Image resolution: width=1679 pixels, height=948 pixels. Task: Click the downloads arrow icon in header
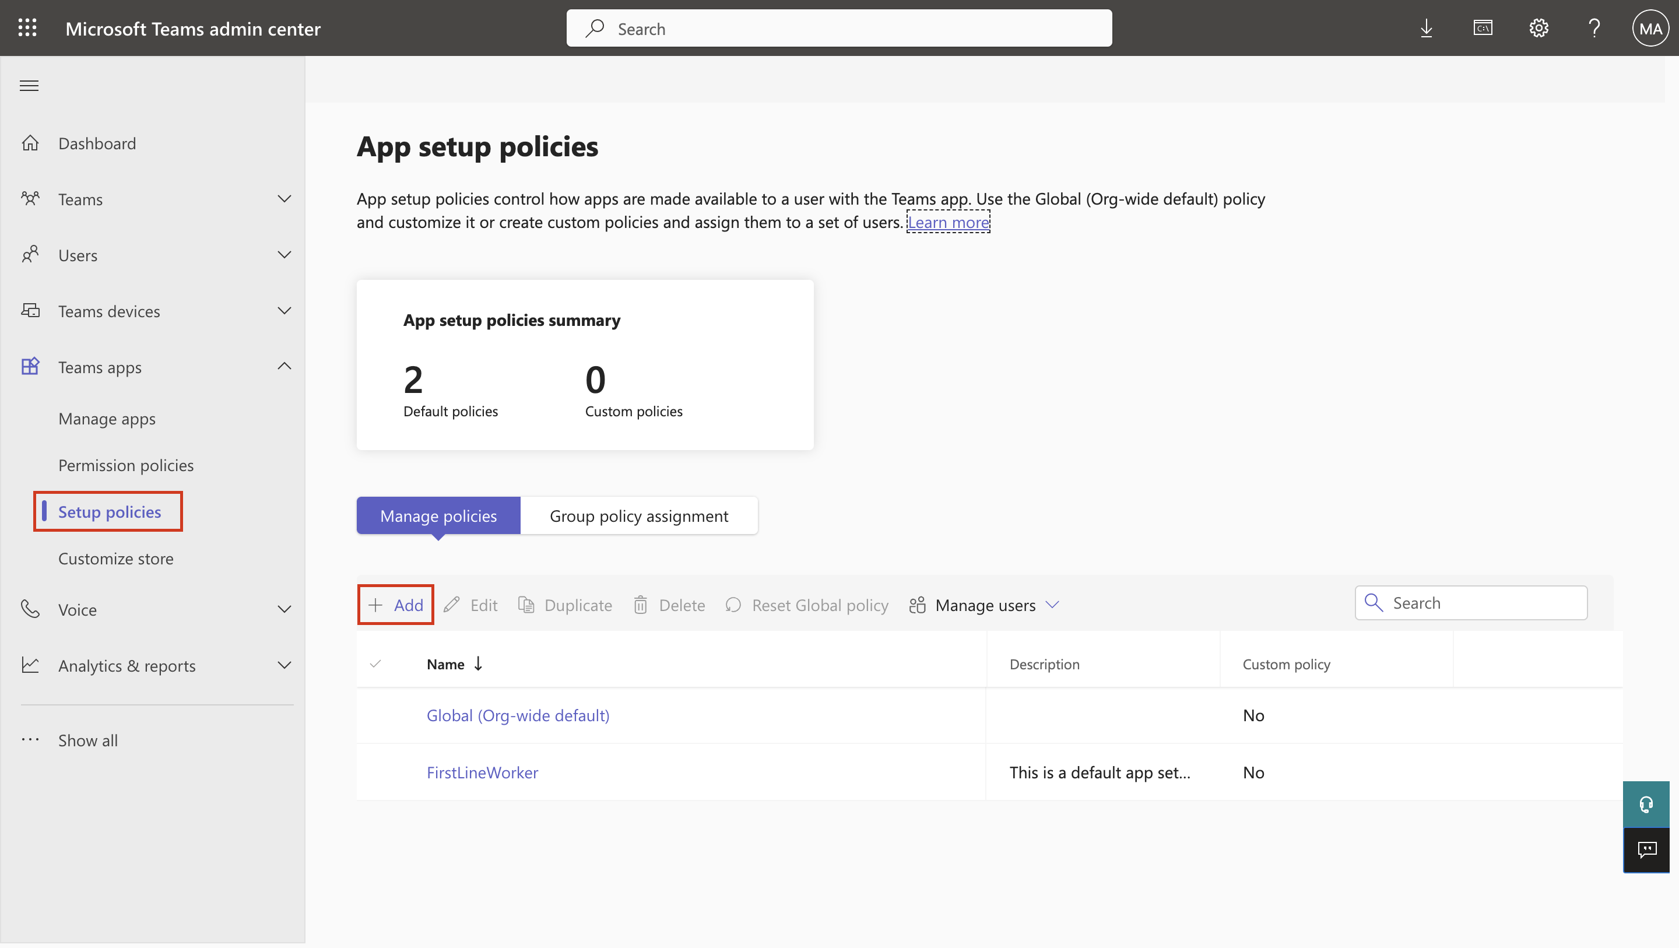point(1426,28)
